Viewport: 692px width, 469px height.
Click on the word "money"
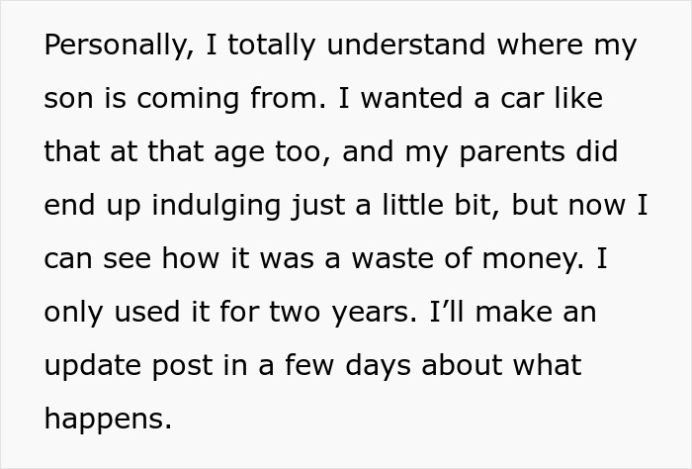click(x=531, y=259)
